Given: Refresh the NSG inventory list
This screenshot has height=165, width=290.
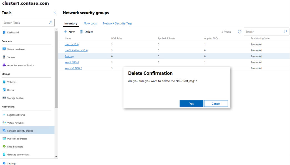Looking at the screenshot, I should (x=239, y=31).
